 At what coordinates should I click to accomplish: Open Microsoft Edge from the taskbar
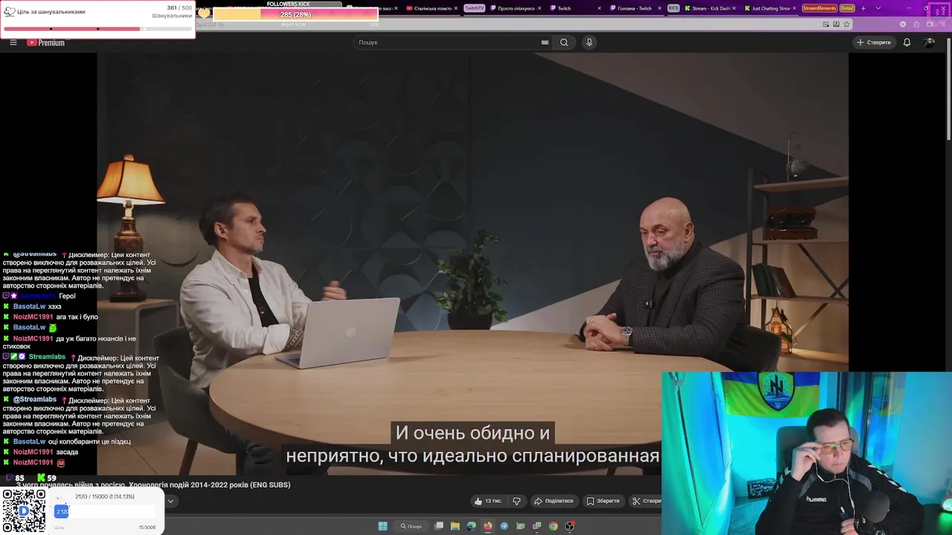(x=472, y=526)
